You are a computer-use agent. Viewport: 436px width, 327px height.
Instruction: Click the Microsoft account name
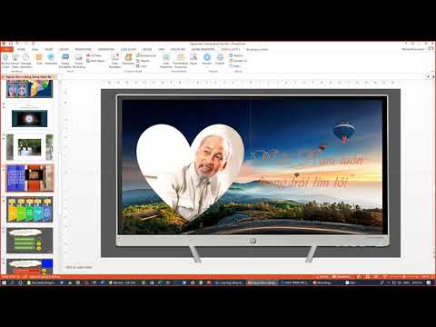(412, 49)
